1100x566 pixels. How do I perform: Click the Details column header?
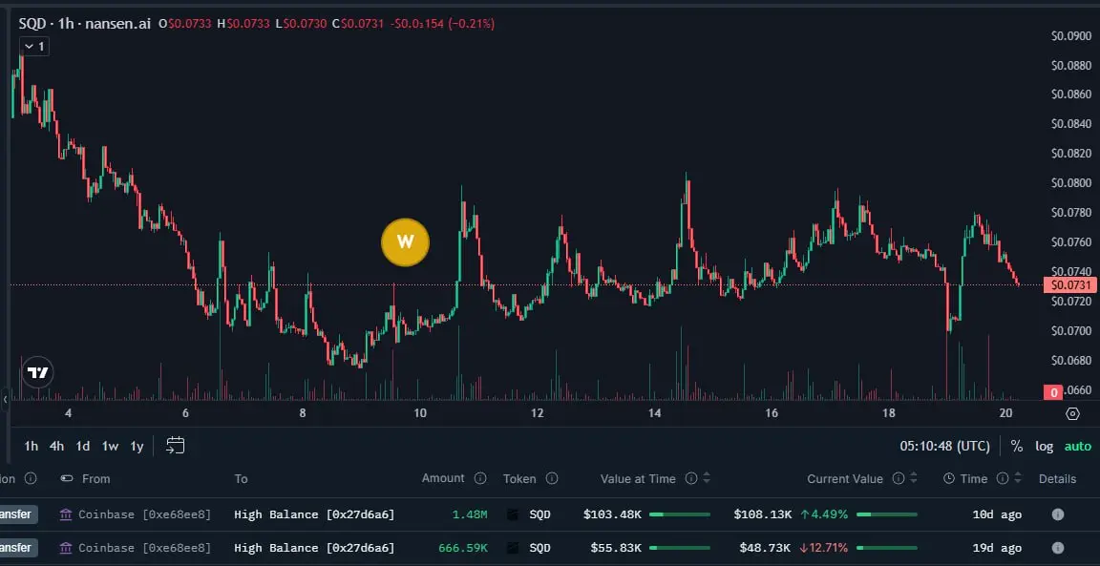click(1057, 479)
